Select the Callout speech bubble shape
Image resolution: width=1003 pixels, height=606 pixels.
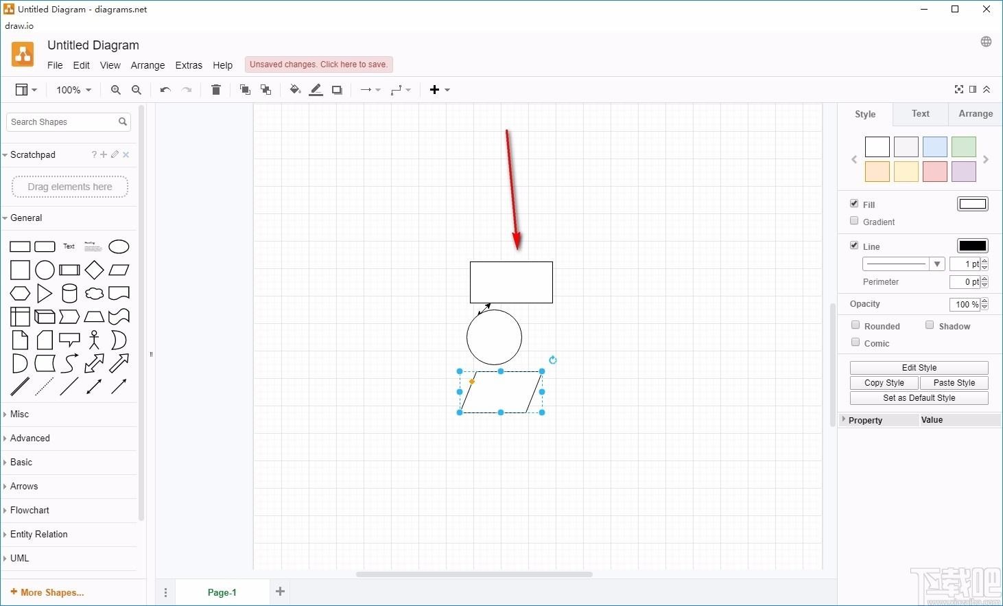[x=69, y=340]
